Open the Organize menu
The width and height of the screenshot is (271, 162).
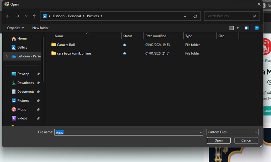[16, 28]
